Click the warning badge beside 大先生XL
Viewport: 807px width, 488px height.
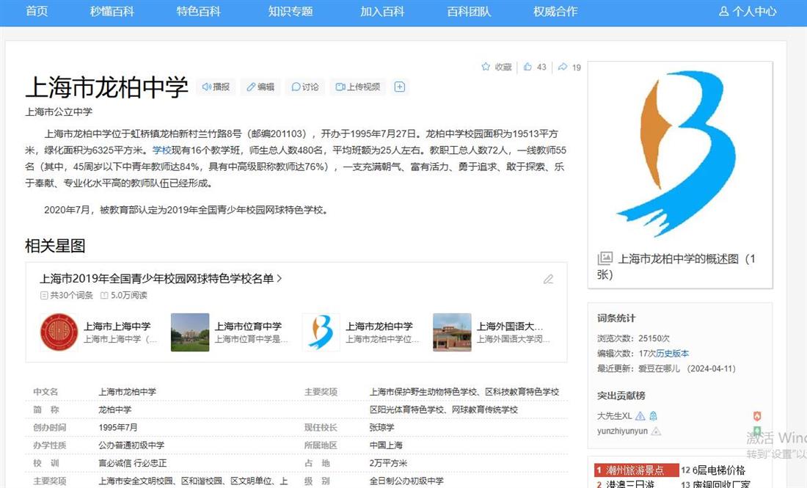(640, 416)
